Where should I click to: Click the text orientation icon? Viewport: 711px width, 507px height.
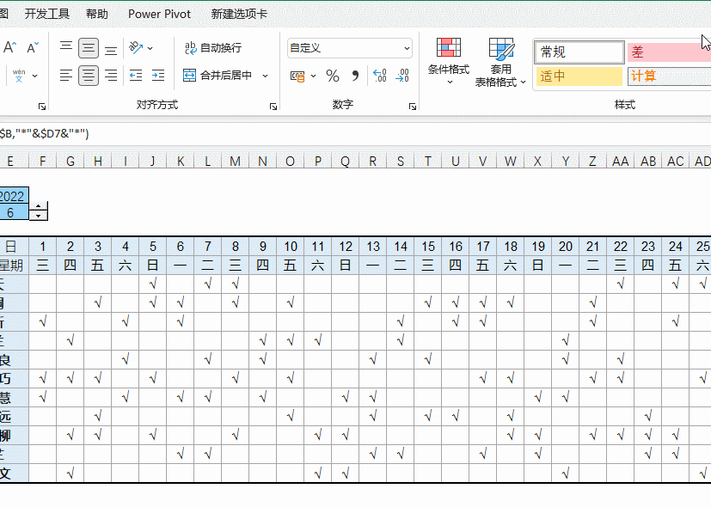[136, 47]
